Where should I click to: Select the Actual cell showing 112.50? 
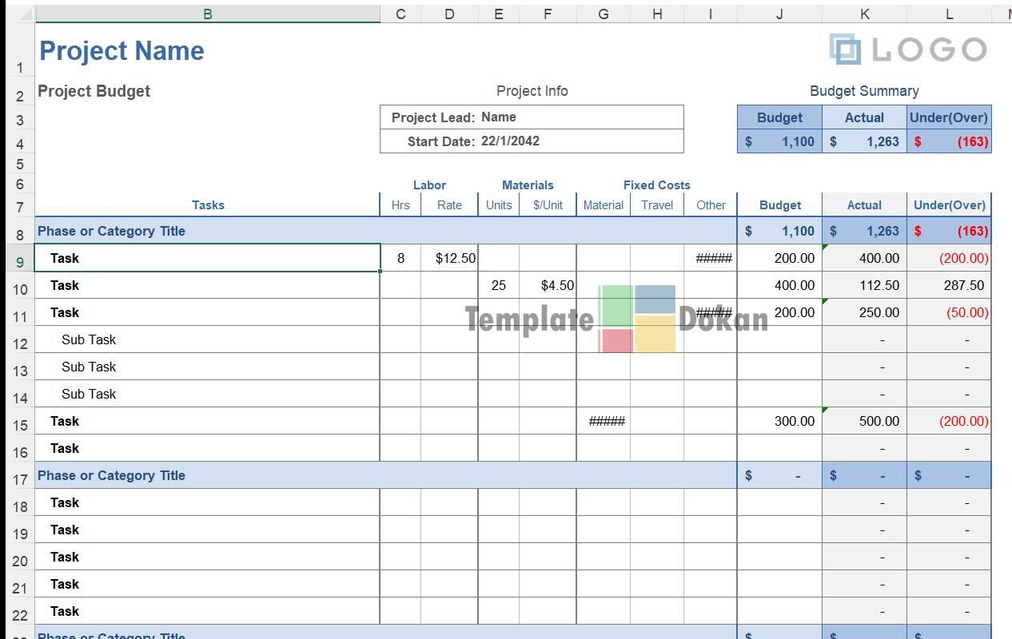pyautogui.click(x=864, y=285)
